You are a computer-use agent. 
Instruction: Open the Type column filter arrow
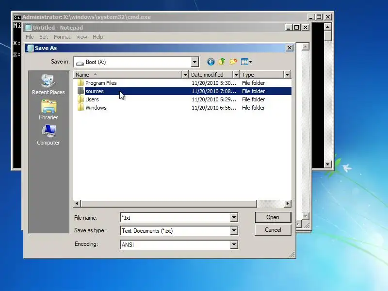pyautogui.click(x=287, y=75)
